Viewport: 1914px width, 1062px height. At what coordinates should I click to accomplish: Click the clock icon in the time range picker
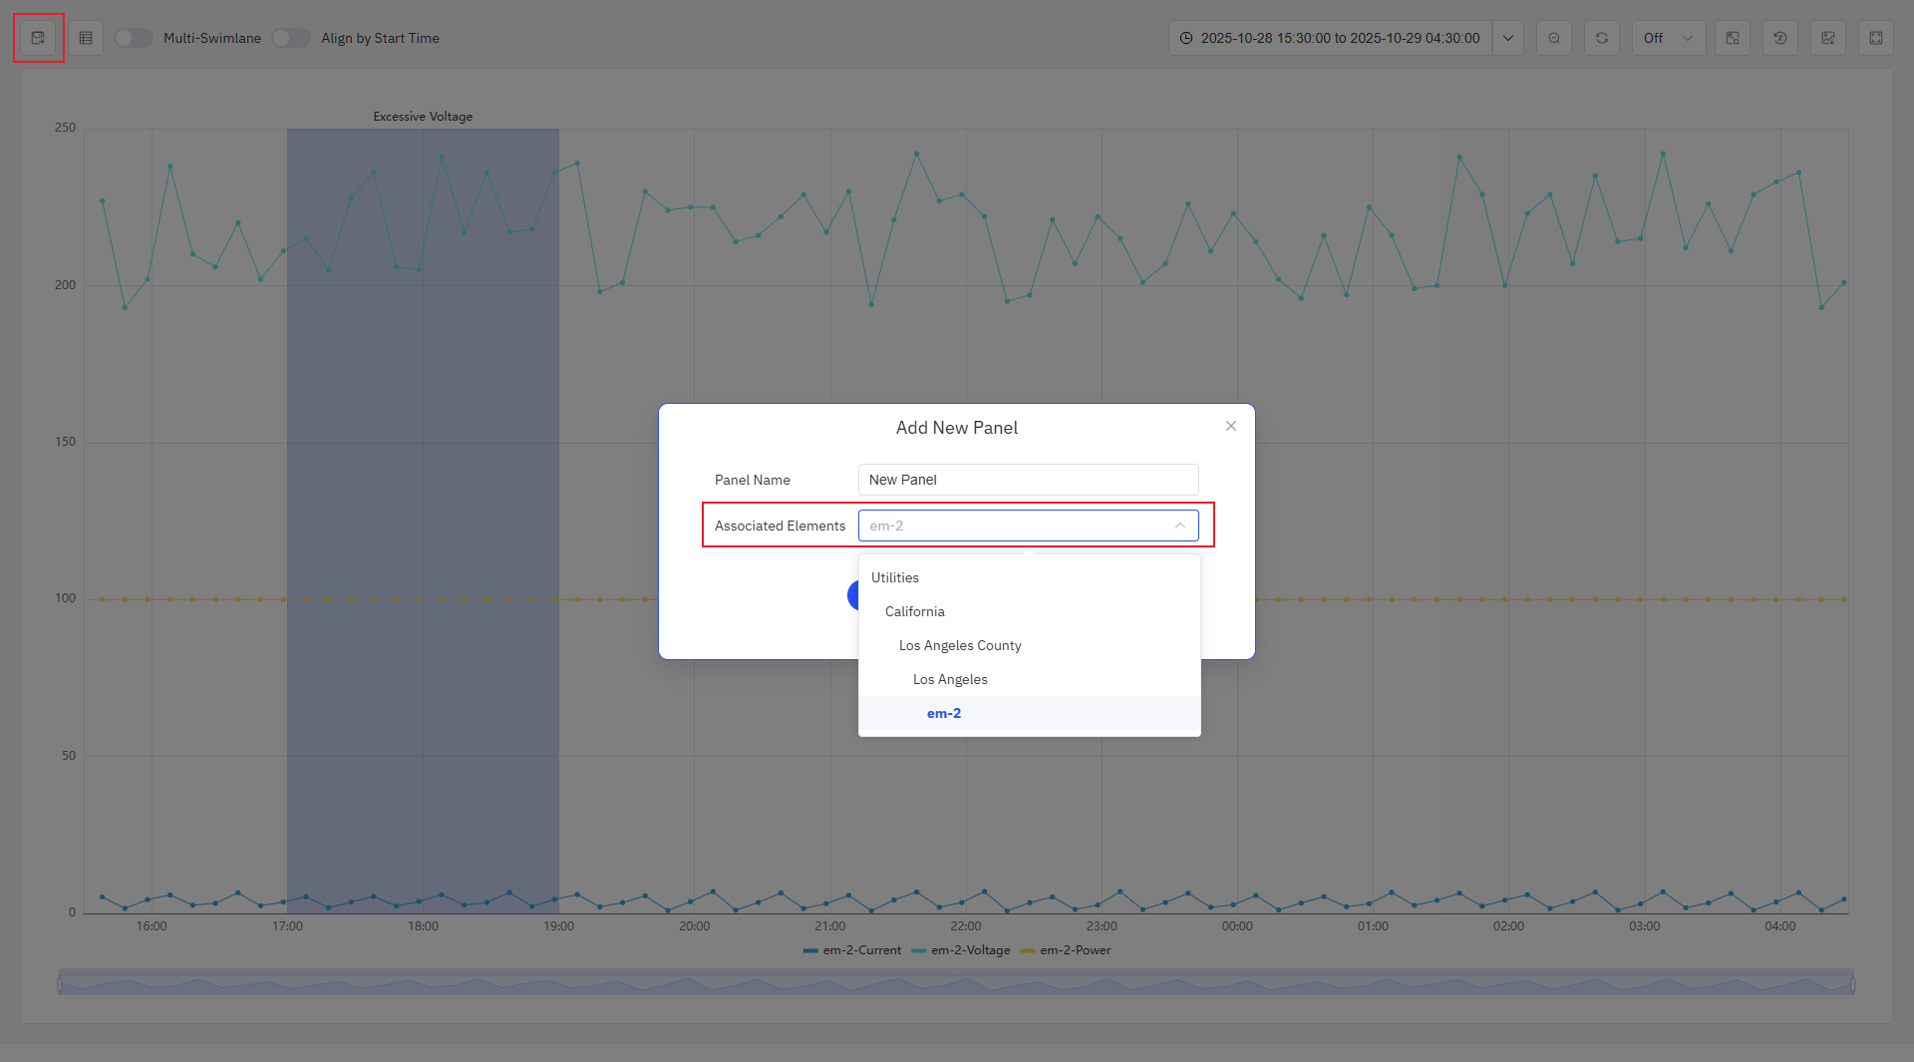(x=1185, y=37)
